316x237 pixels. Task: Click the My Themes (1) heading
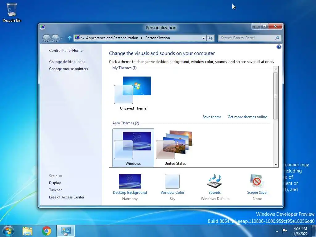coord(124,68)
